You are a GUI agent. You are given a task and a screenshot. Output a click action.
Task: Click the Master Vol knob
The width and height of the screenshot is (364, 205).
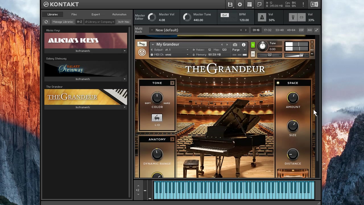click(x=152, y=17)
